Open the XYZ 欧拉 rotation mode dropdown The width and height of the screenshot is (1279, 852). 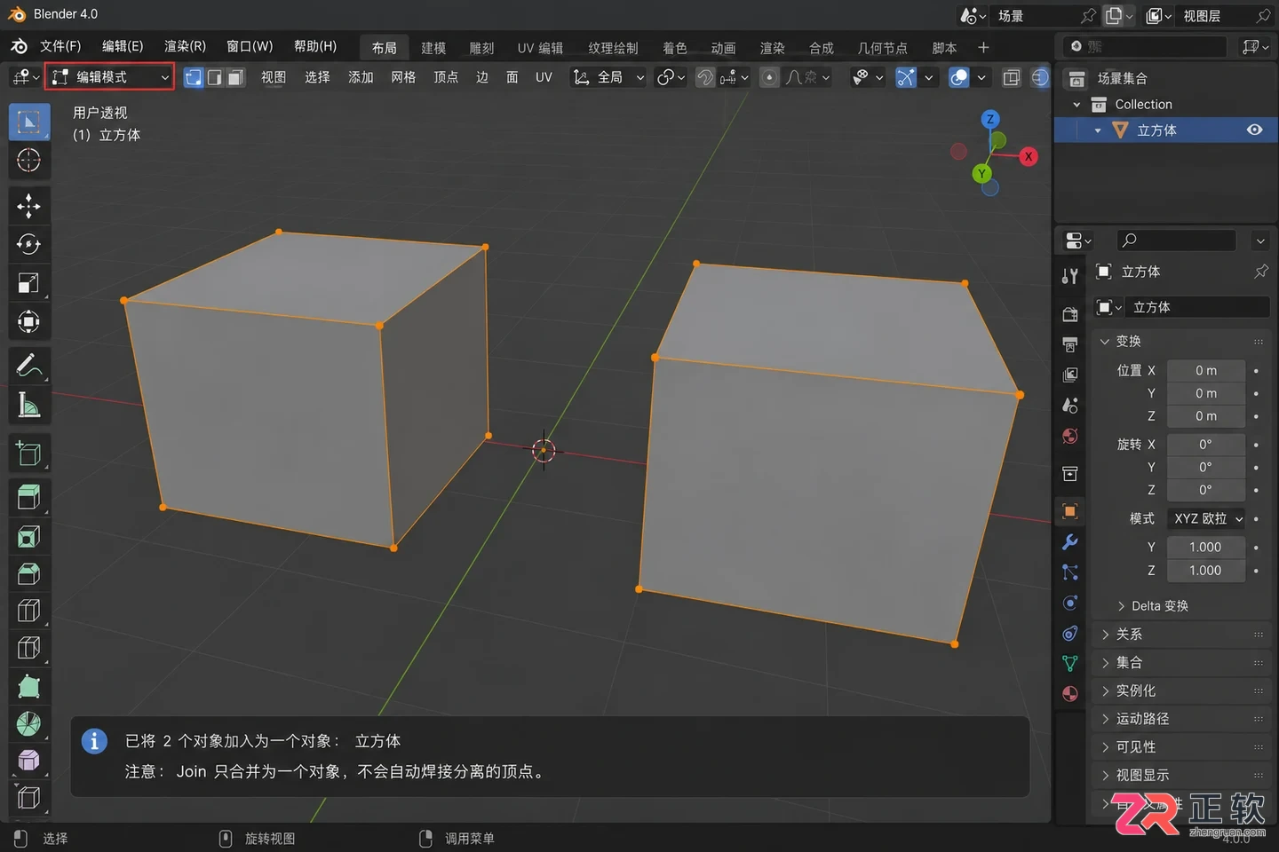coord(1206,518)
